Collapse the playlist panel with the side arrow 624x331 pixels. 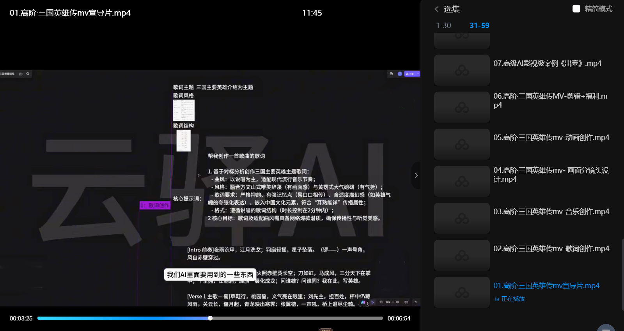point(416,175)
